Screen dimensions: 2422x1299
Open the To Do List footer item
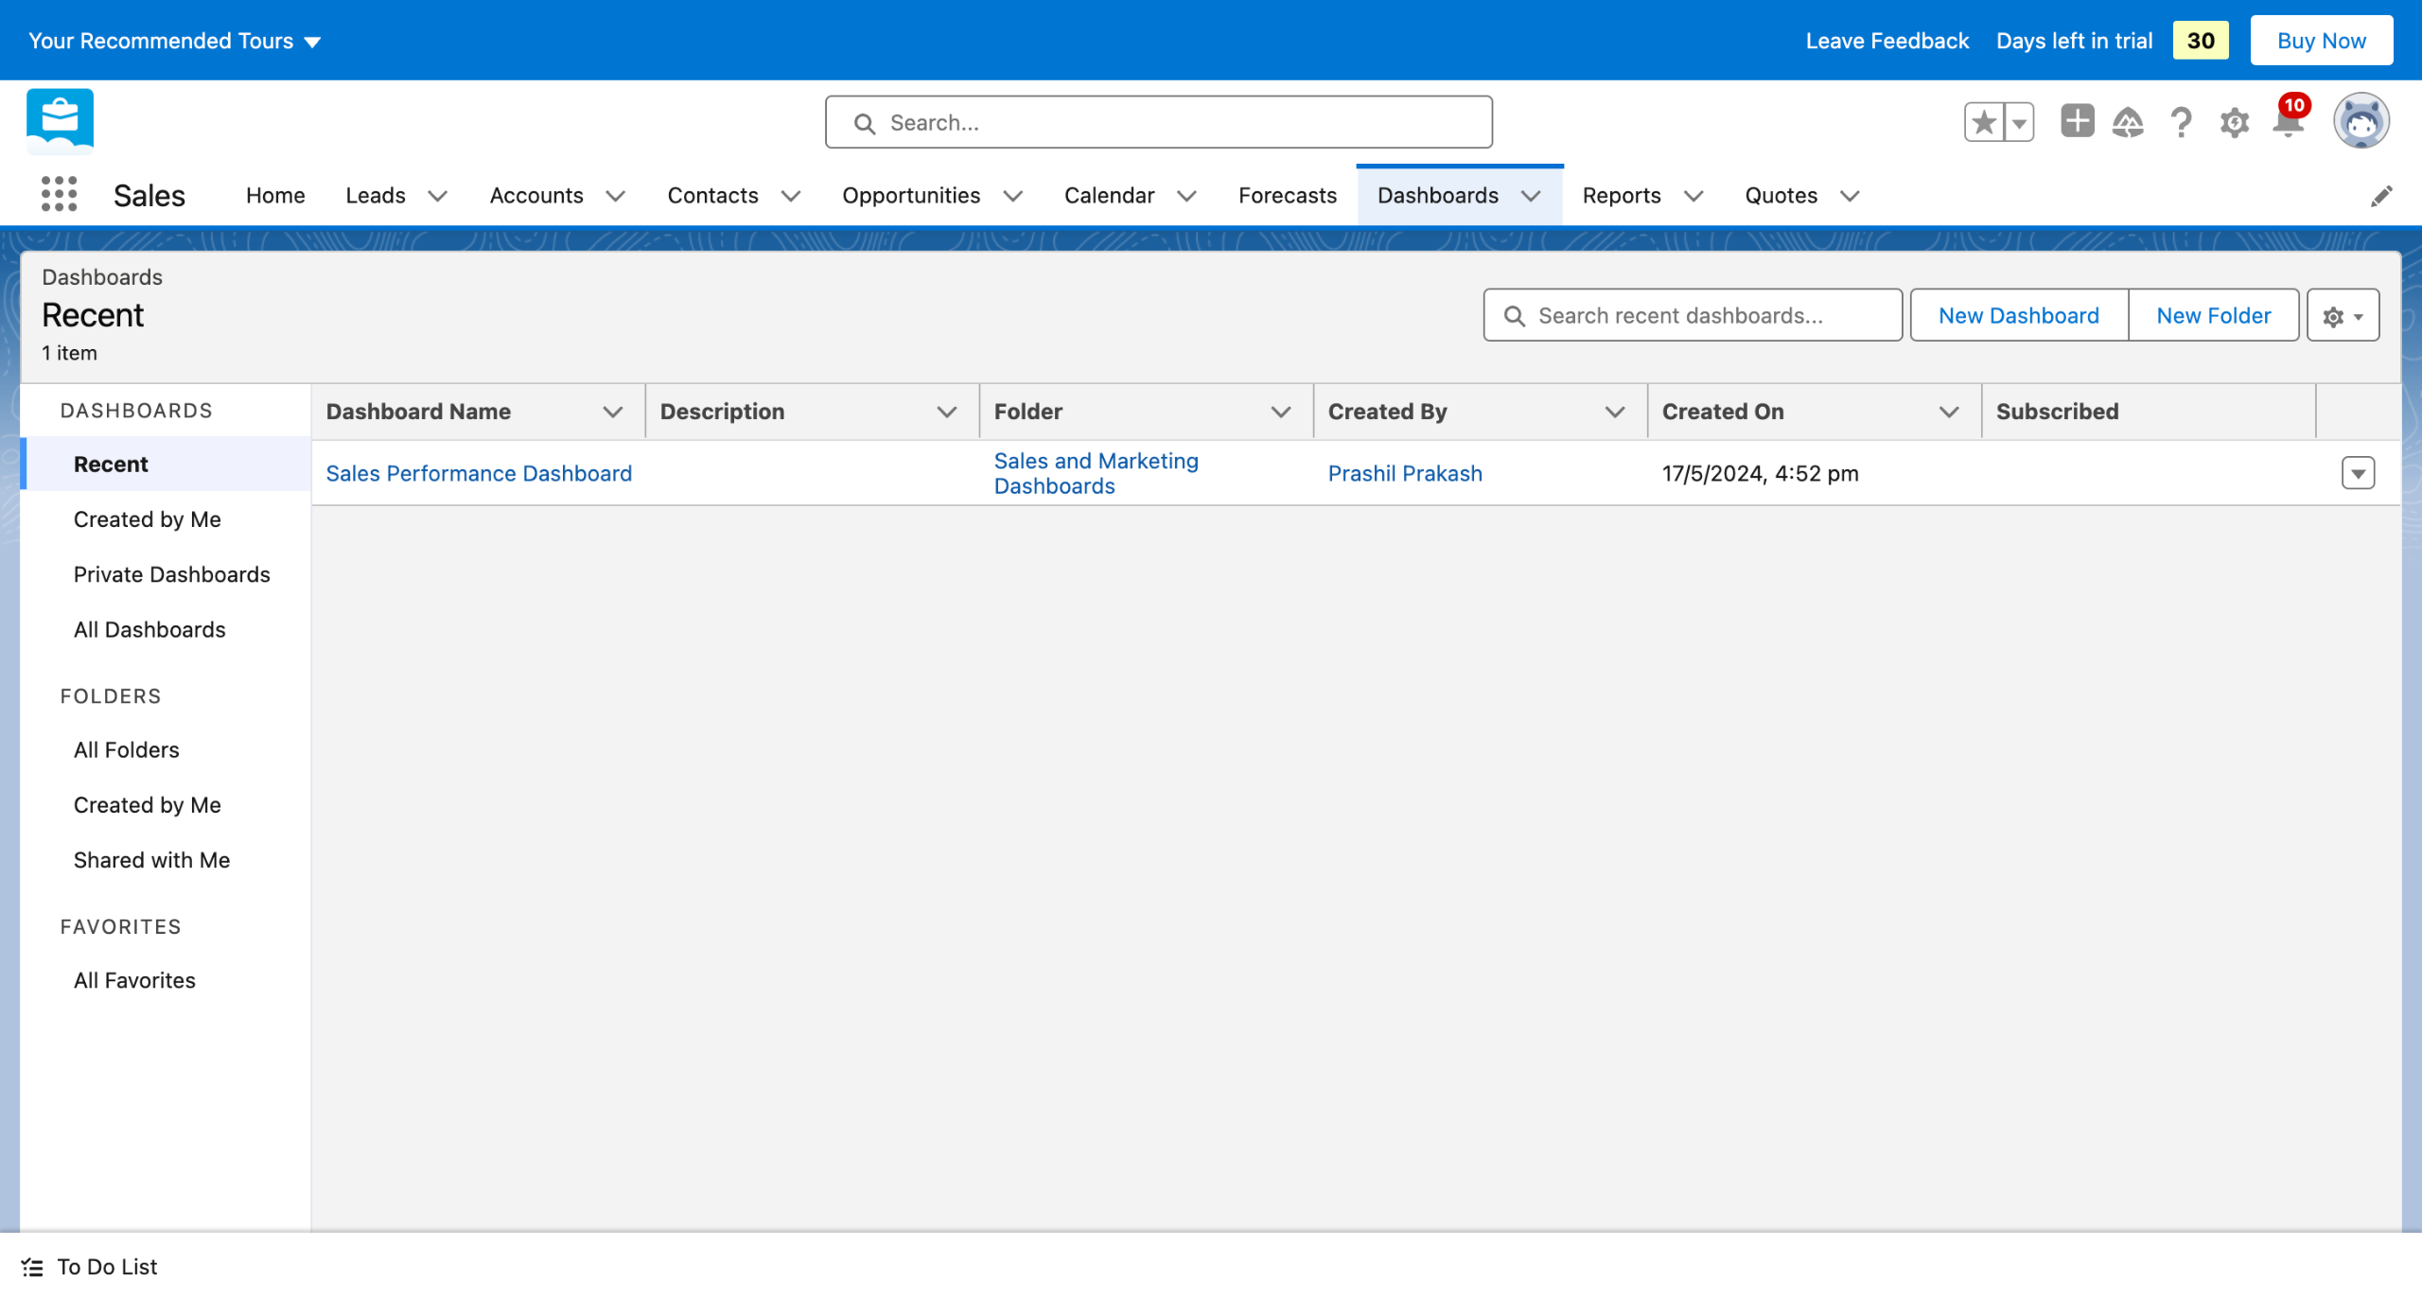(89, 1267)
